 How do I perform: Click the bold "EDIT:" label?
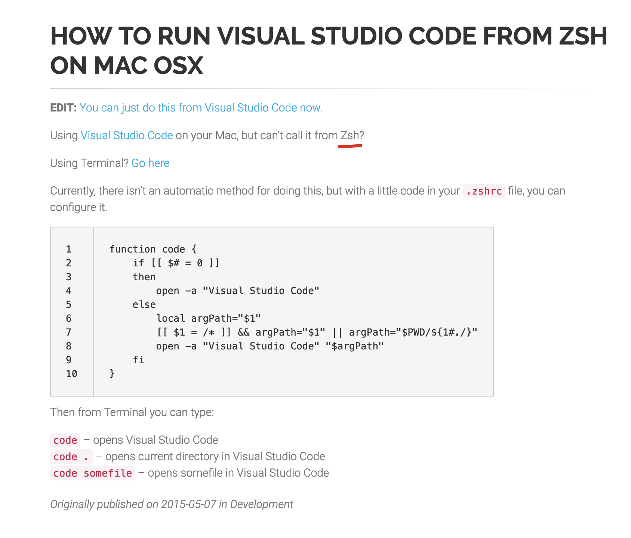64,108
